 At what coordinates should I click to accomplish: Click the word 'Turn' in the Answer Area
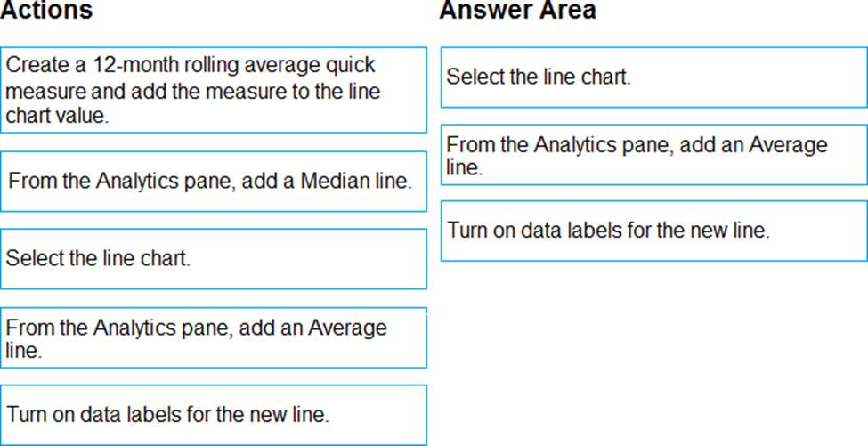click(466, 231)
